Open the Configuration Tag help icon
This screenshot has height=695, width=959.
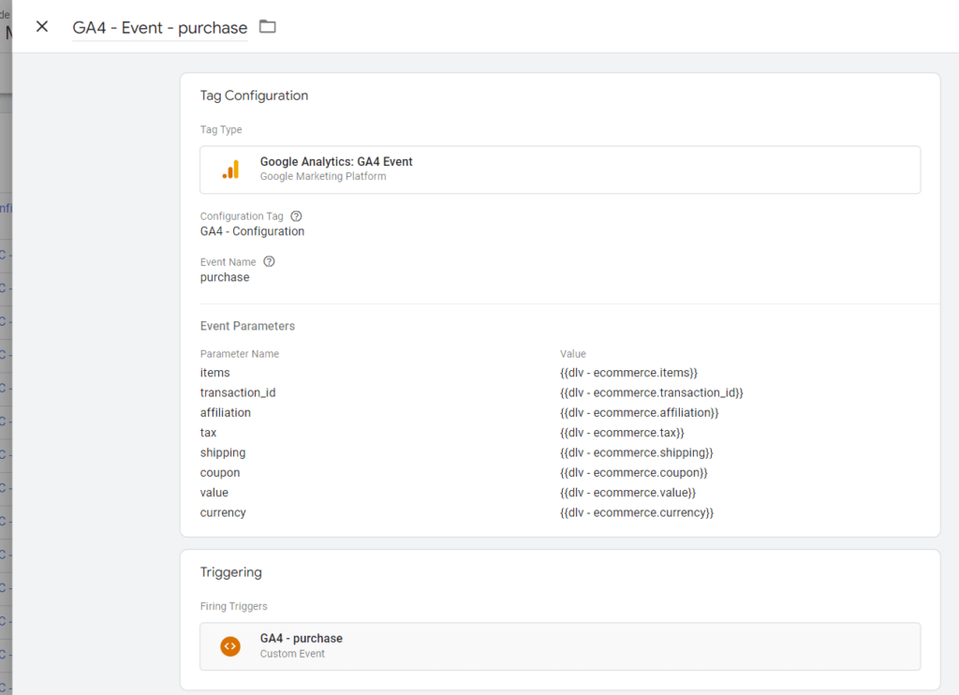[296, 216]
